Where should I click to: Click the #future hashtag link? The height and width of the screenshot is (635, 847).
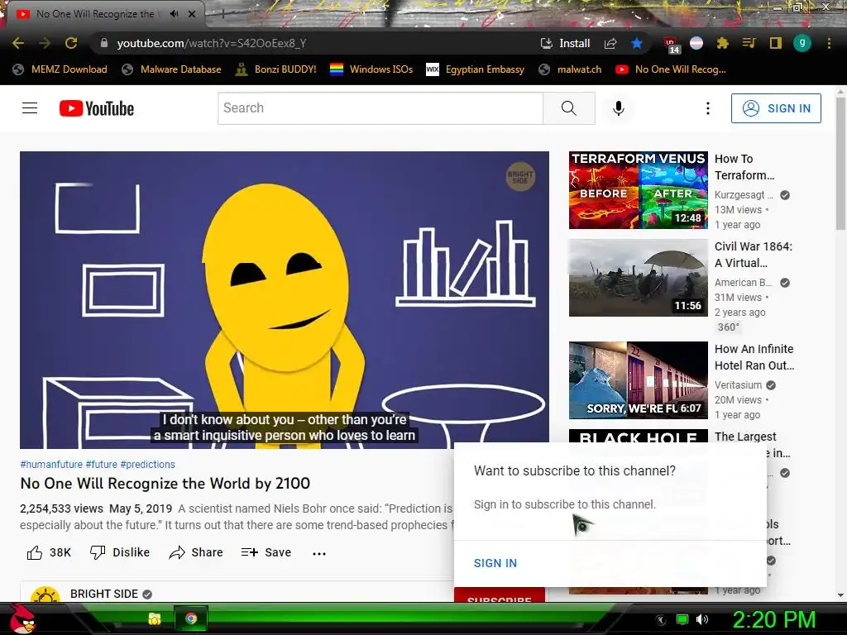(x=102, y=465)
